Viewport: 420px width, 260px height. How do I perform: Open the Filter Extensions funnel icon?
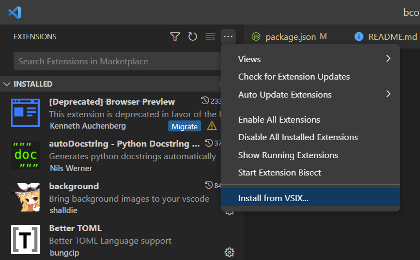pyautogui.click(x=175, y=37)
